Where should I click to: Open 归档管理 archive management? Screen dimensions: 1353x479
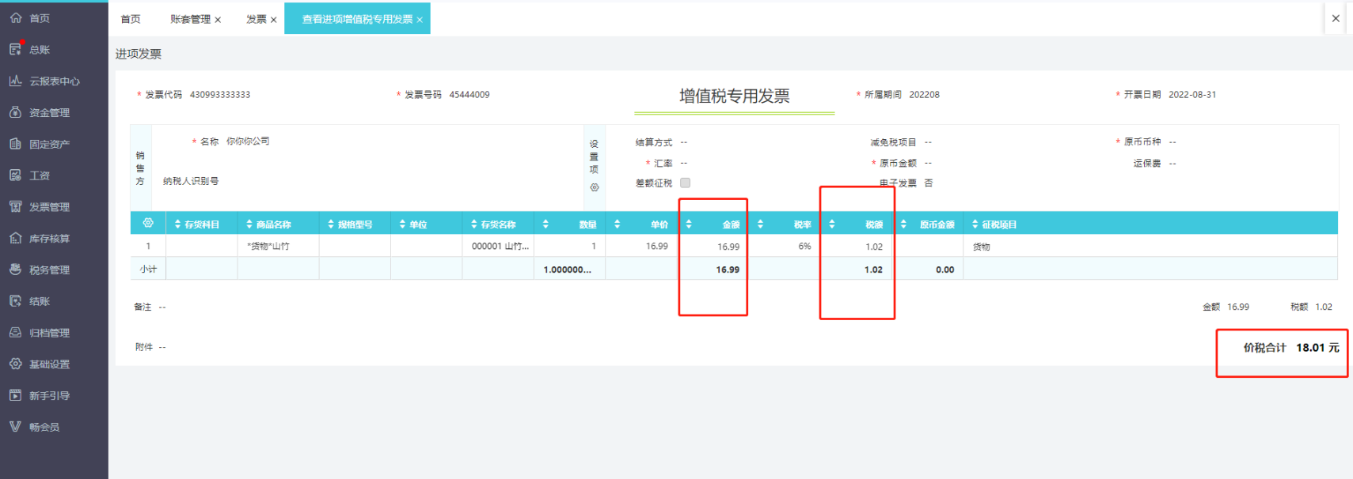click(x=49, y=333)
